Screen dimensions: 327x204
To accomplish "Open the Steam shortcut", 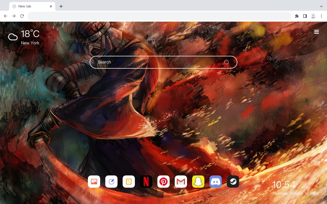I will [x=233, y=182].
